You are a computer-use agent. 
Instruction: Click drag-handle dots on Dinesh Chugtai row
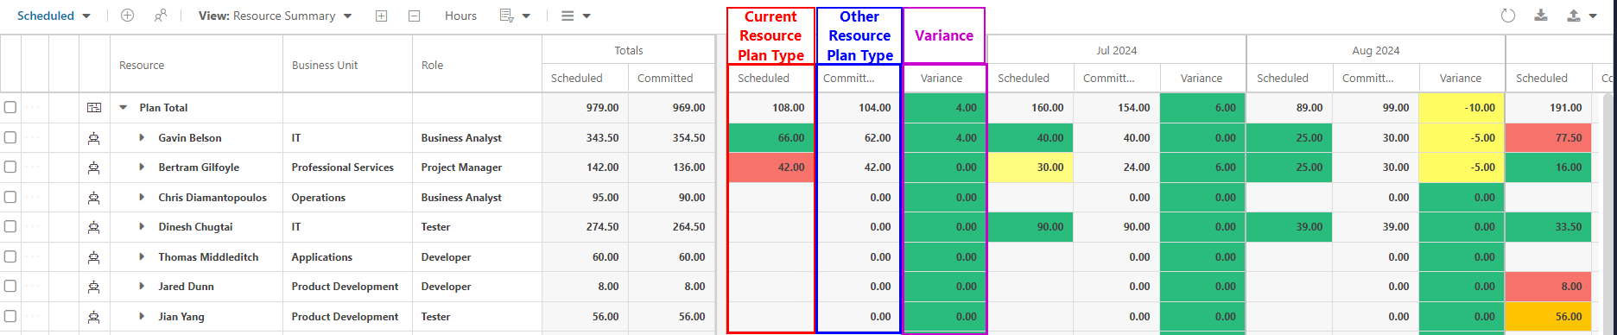[34, 227]
